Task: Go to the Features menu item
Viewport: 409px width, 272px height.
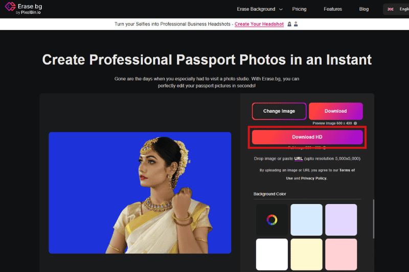Action: [333, 9]
